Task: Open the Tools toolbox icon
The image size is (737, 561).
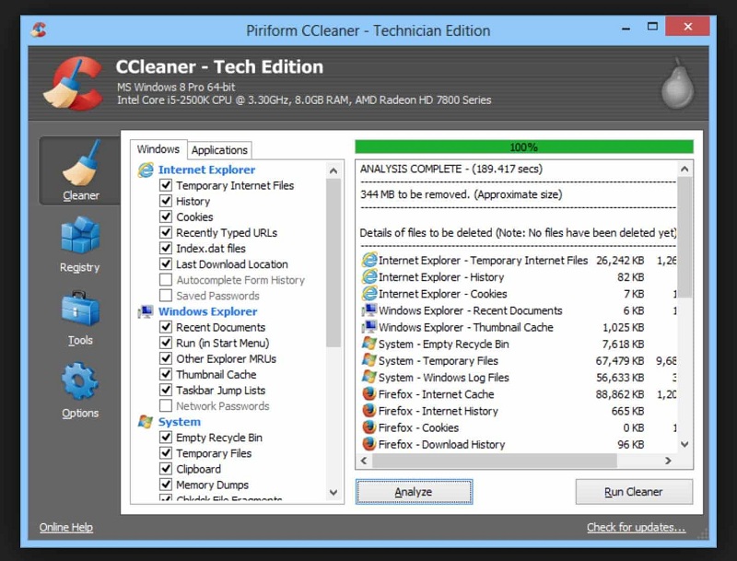Action: point(80,310)
